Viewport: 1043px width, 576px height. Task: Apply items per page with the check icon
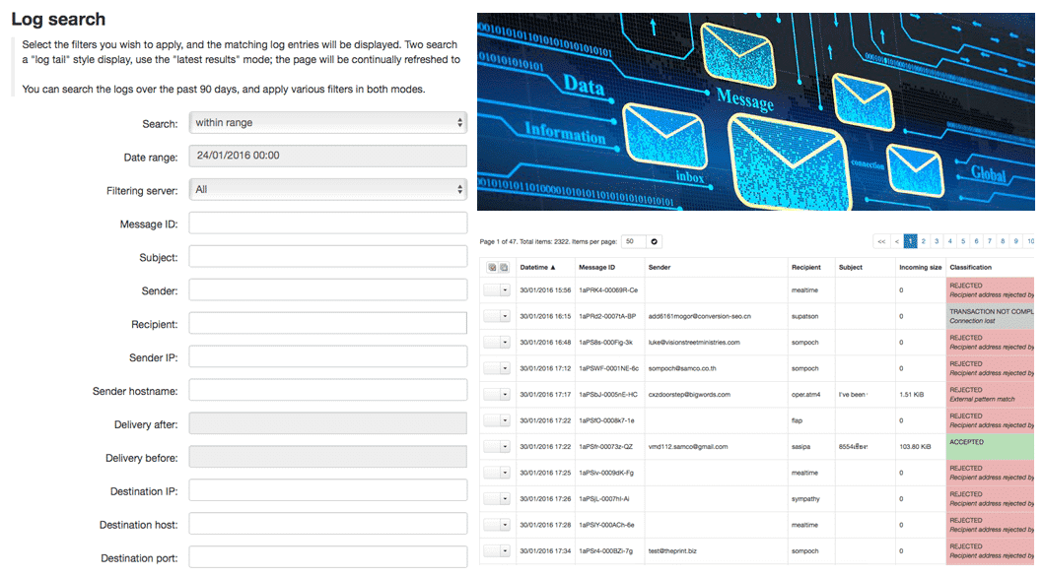tap(654, 242)
